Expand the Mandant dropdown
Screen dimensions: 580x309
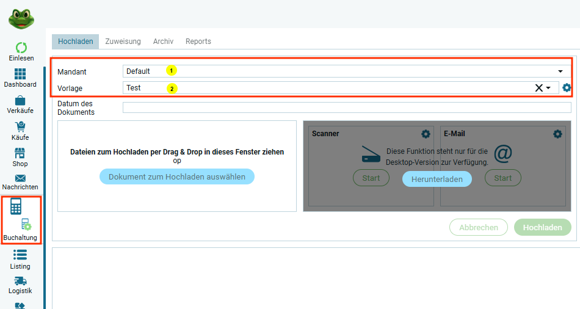point(560,71)
